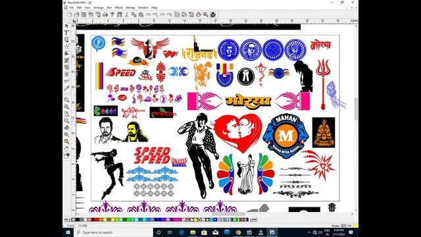The height and width of the screenshot is (237, 421).
Task: Pick the magenta swatch in color palette
Action: pyautogui.click(x=176, y=219)
